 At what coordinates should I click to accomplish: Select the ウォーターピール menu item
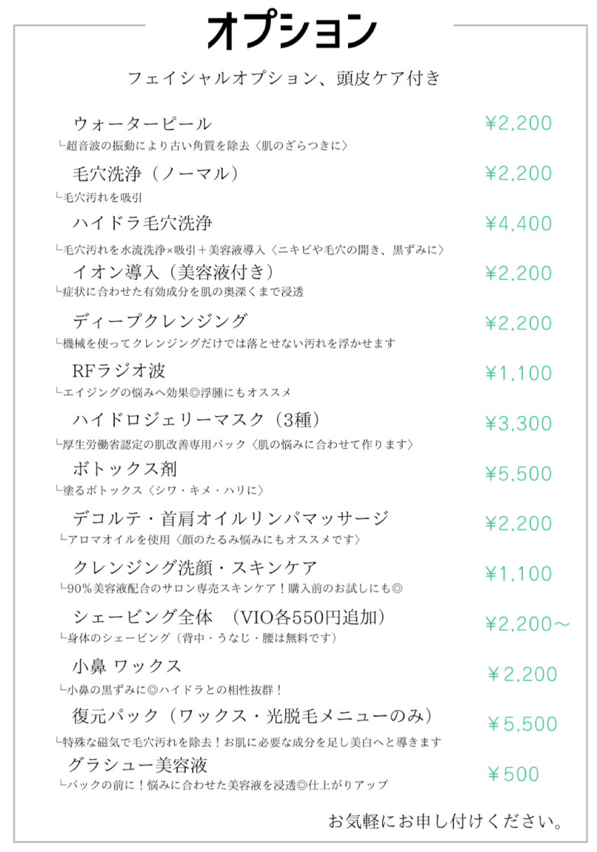[x=142, y=124]
